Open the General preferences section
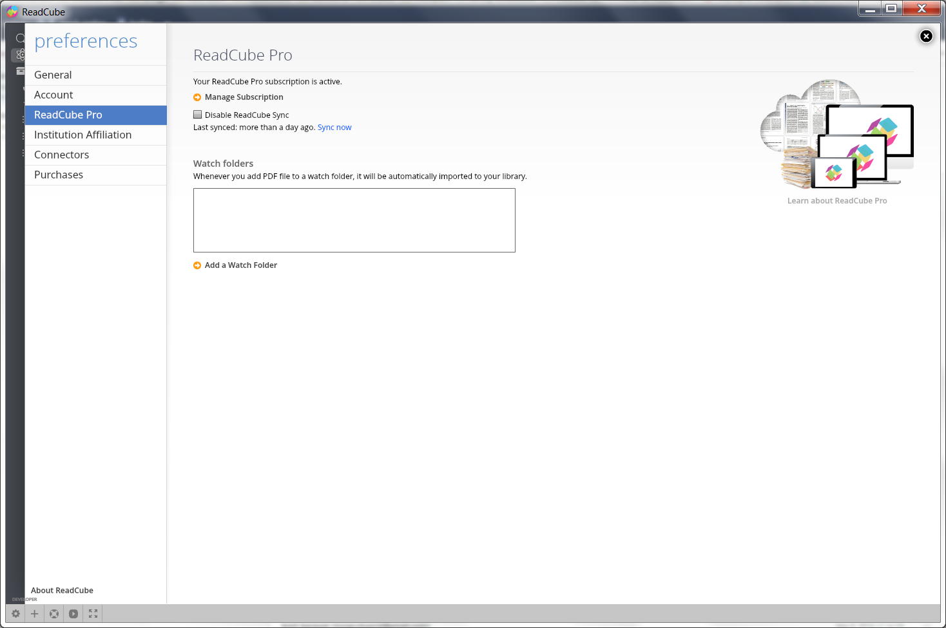This screenshot has height=628, width=946. point(95,75)
